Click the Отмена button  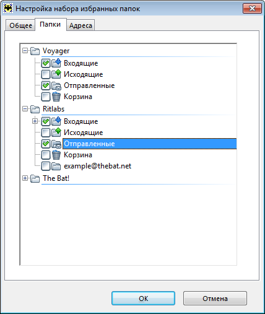click(215, 299)
